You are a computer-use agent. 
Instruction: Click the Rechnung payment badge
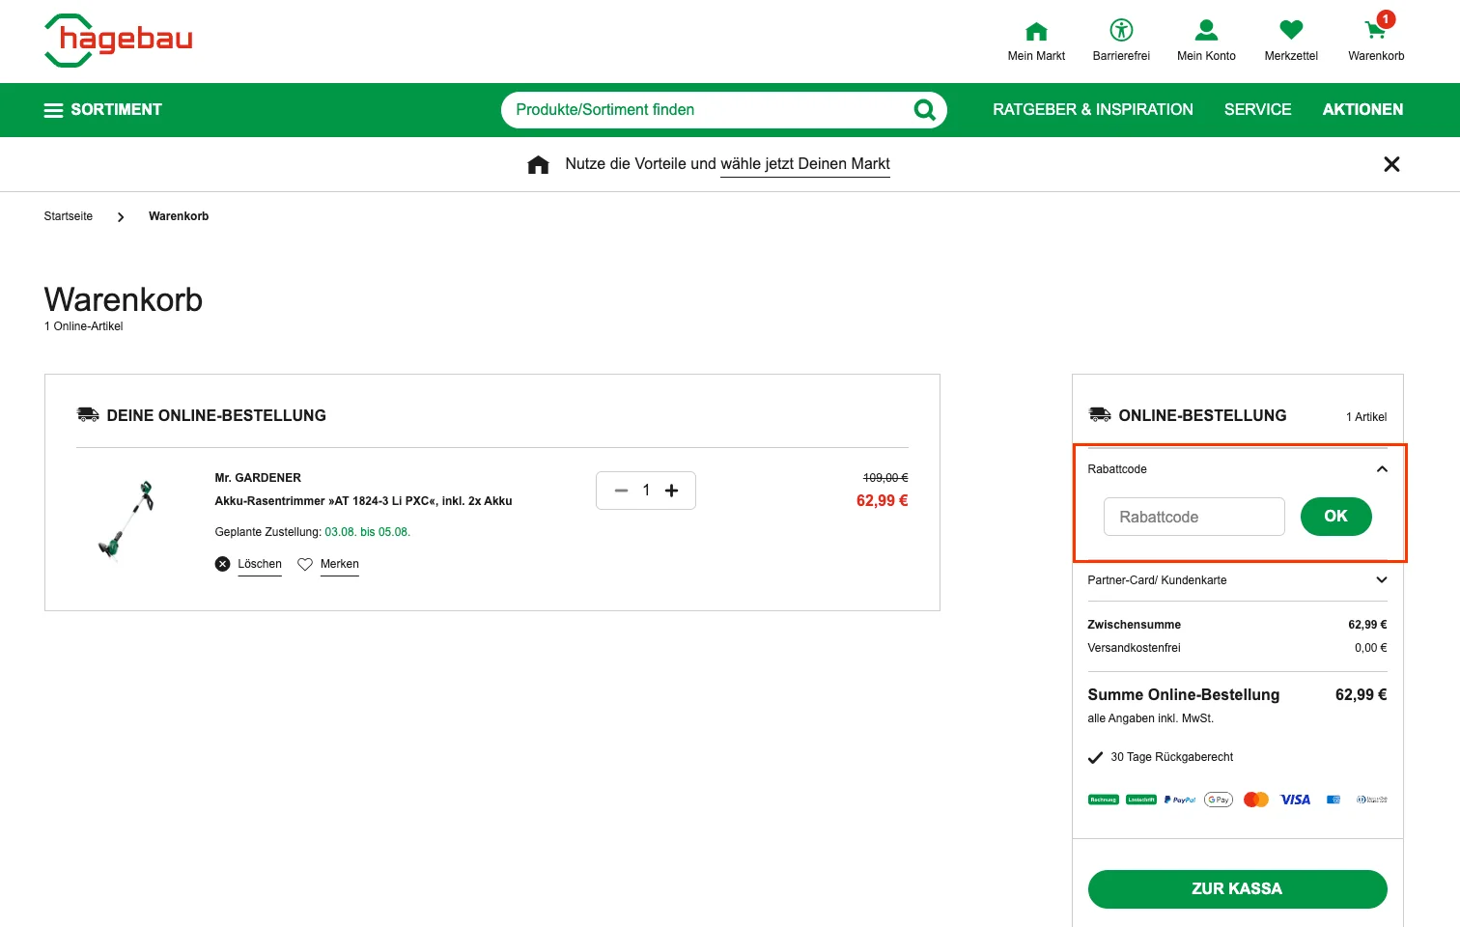pos(1104,800)
